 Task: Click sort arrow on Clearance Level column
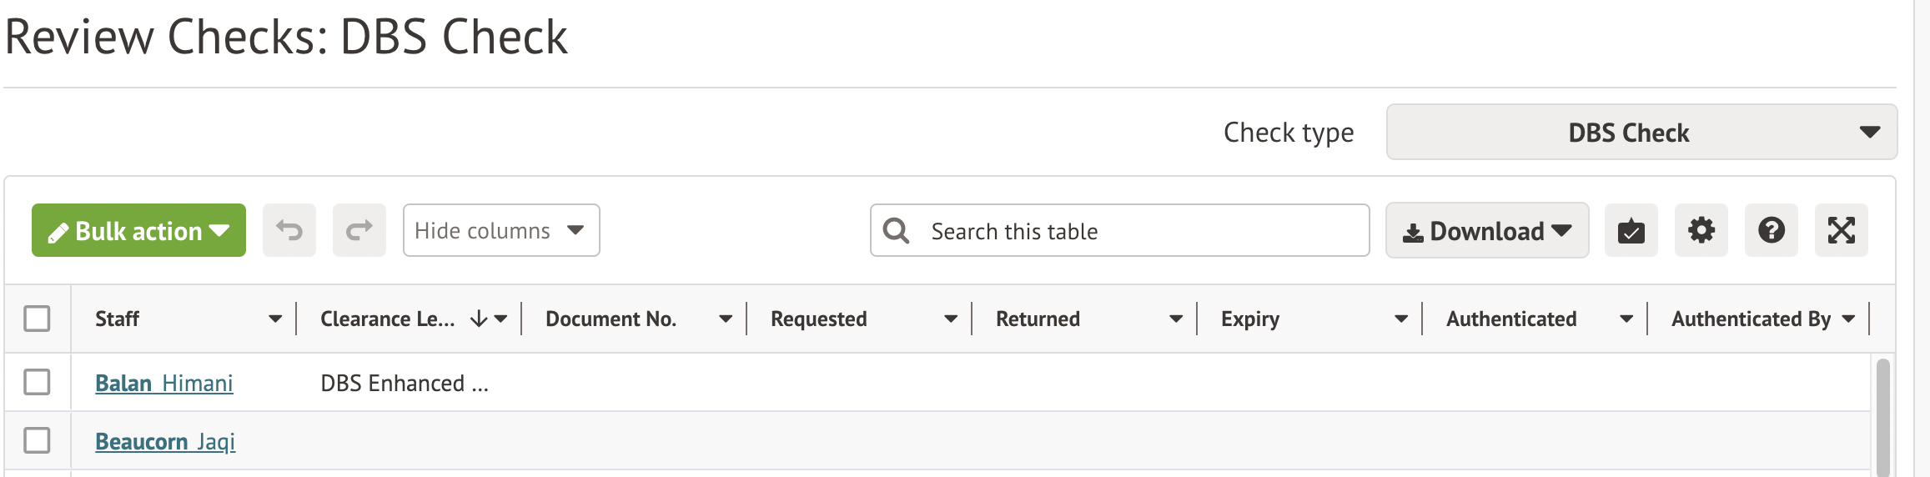479,319
